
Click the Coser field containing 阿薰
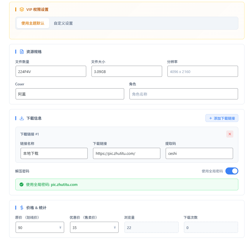(70, 94)
